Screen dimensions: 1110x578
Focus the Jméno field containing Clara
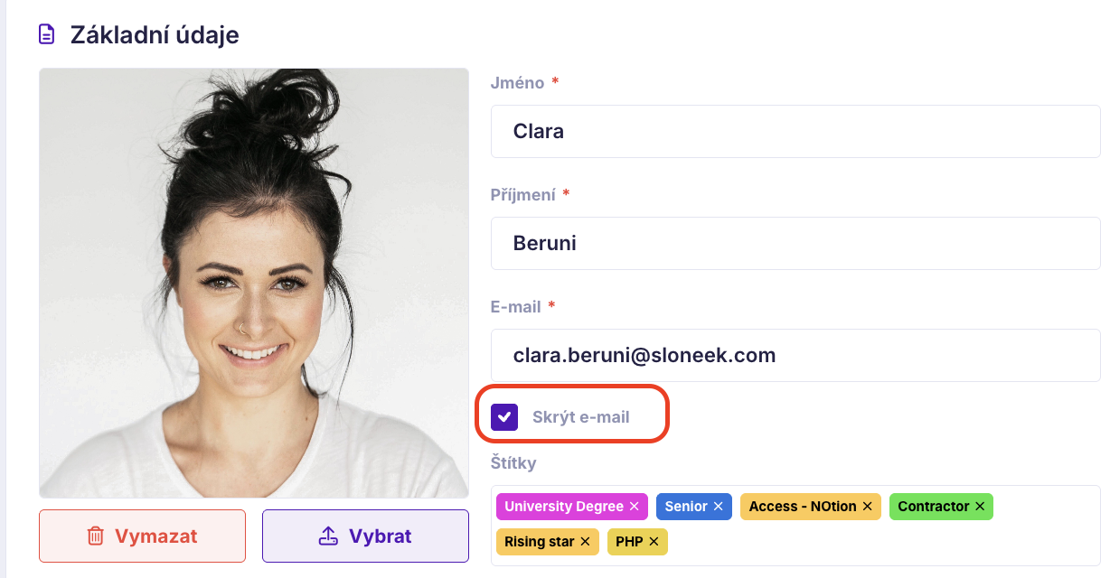(795, 131)
